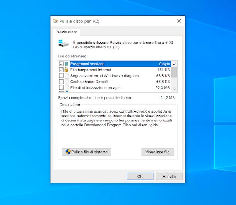The width and height of the screenshot is (236, 205).
Task: Uncheck the File temporanei Internet checkbox
Action: click(61, 70)
